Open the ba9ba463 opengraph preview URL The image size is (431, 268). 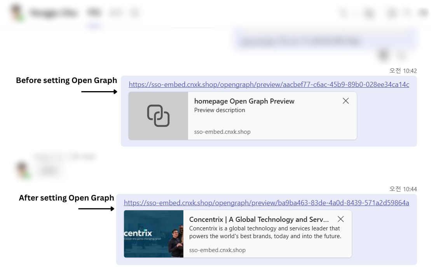point(266,203)
